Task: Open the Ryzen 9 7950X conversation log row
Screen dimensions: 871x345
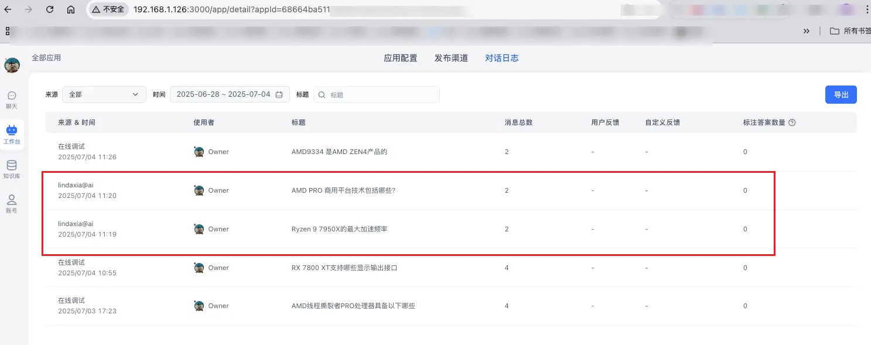Action: pos(339,229)
